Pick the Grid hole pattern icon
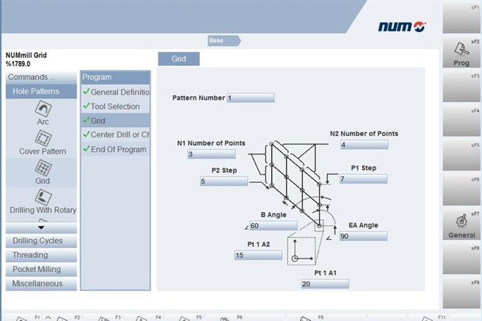The height and width of the screenshot is (321, 482). [43, 168]
